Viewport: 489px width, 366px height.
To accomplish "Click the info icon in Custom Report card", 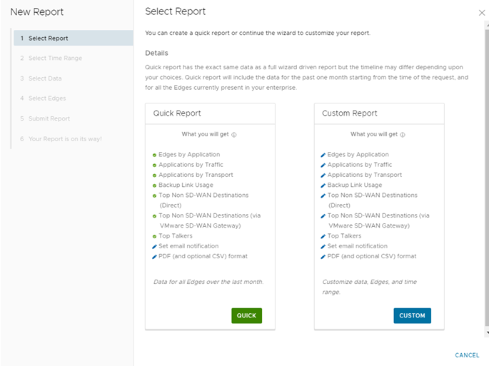I will point(403,134).
